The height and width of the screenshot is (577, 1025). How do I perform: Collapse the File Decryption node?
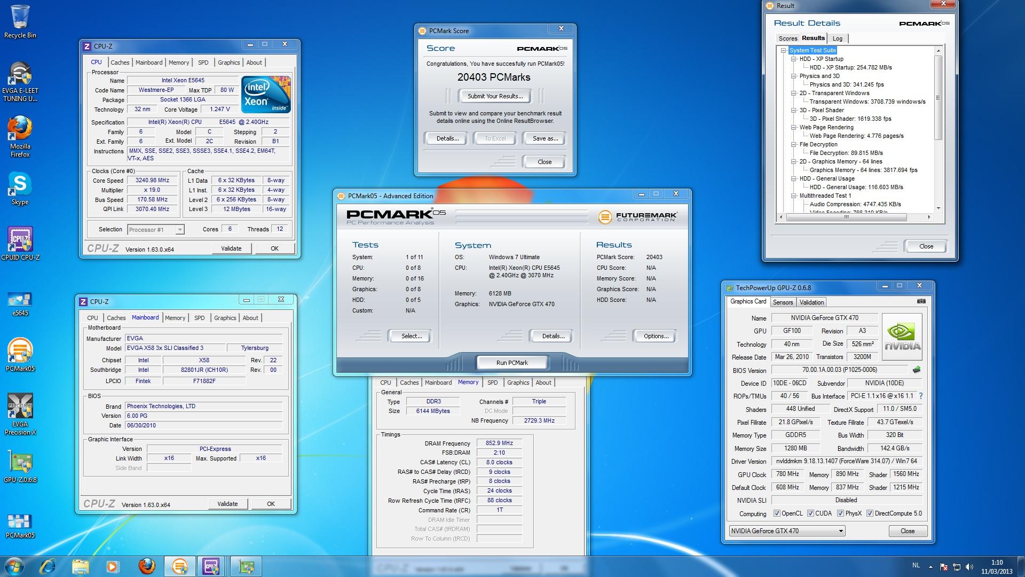794,144
